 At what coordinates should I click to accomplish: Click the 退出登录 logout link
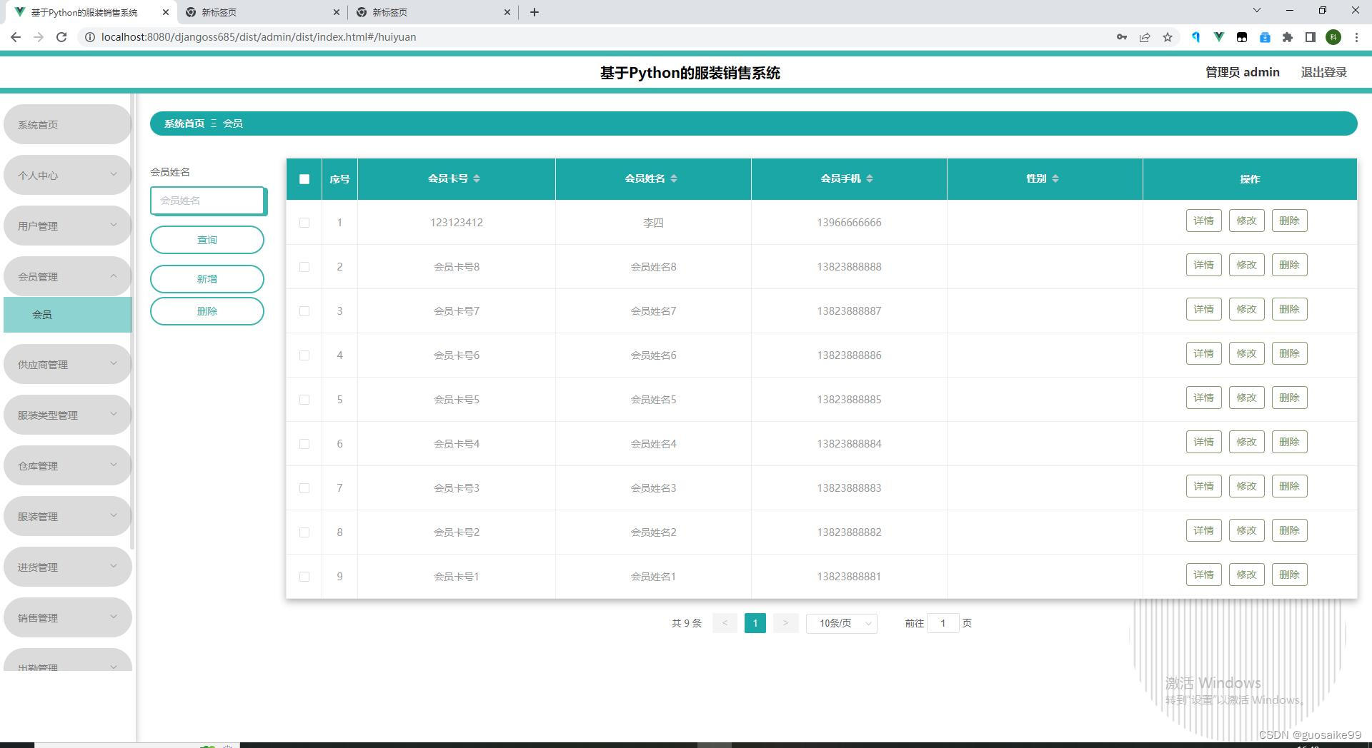click(1323, 72)
